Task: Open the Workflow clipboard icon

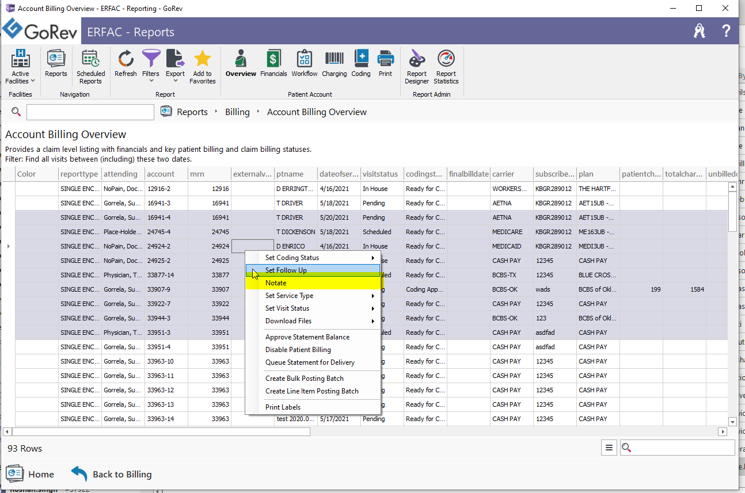Action: (x=304, y=63)
